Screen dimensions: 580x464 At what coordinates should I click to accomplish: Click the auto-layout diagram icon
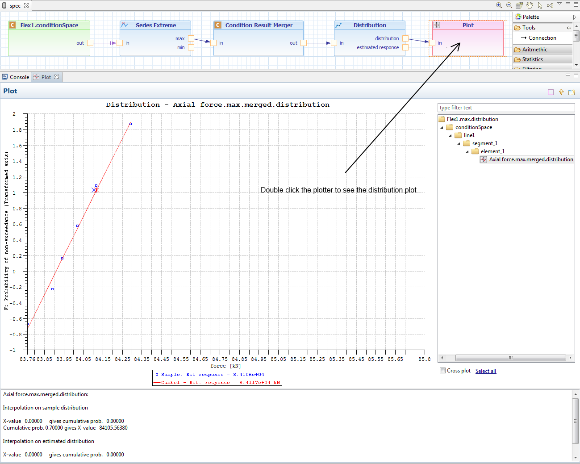[550, 5]
